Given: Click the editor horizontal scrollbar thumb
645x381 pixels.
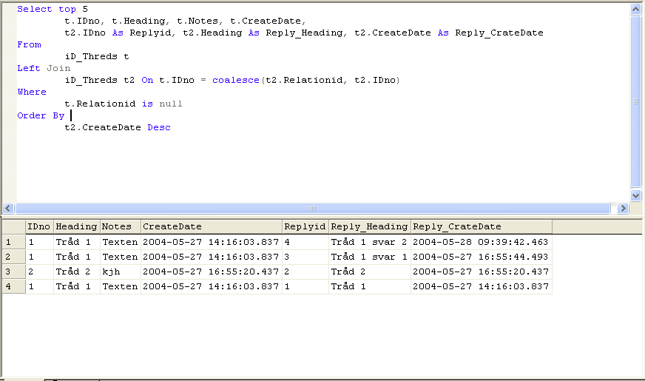Looking at the screenshot, I should click(x=313, y=208).
